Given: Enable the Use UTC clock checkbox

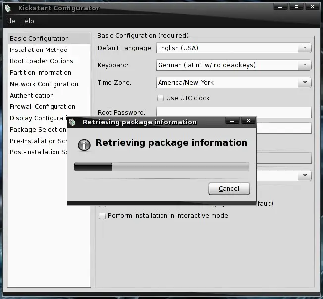Looking at the screenshot, I should tap(160, 98).
